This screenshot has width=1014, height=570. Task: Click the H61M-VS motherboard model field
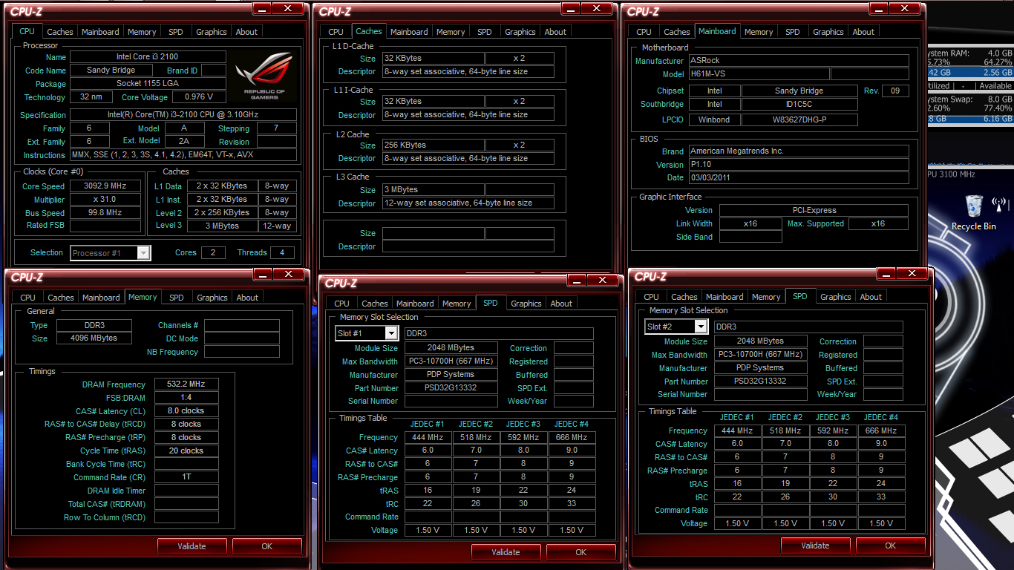pos(758,74)
